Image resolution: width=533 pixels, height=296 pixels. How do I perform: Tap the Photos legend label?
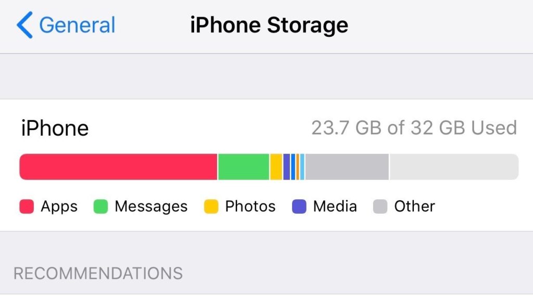click(250, 207)
